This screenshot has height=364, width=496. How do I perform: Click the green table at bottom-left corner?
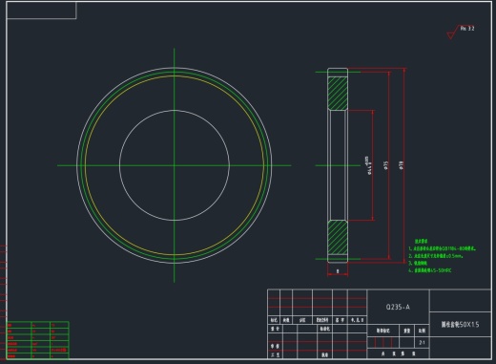pyautogui.click(x=37, y=340)
